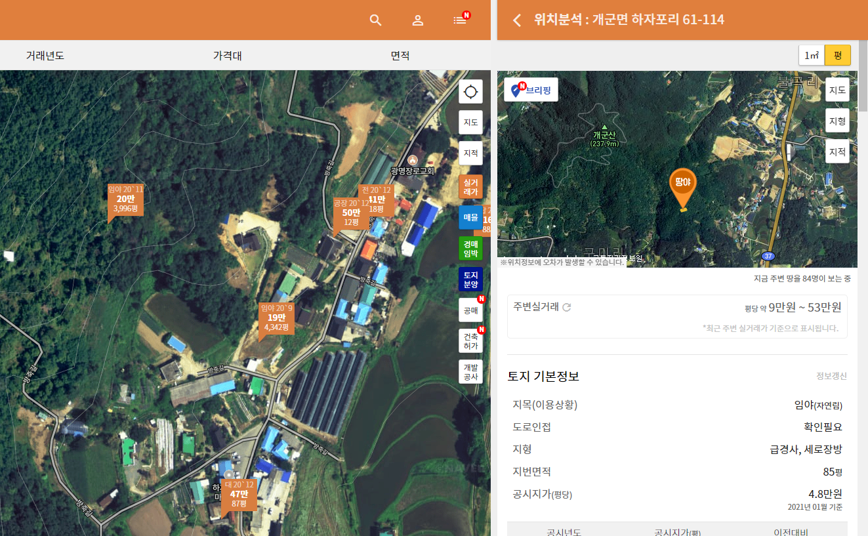Image resolution: width=868 pixels, height=536 pixels.
Task: Click the route 37 road shield on mini map
Action: 770,255
